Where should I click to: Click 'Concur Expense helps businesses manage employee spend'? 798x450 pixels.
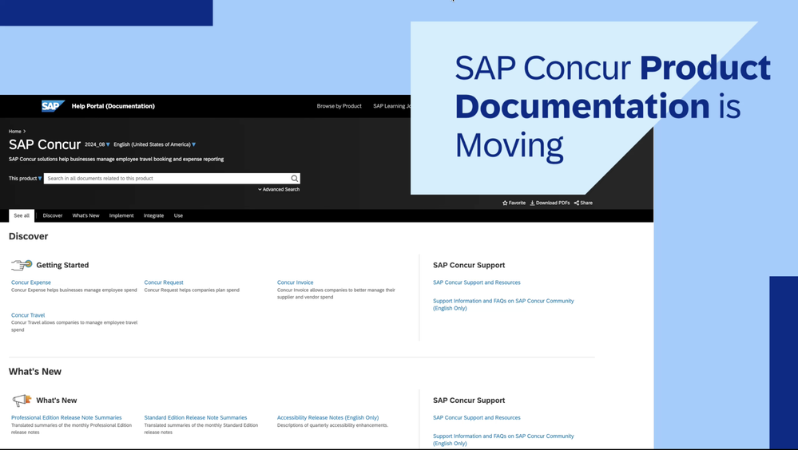[x=73, y=290]
